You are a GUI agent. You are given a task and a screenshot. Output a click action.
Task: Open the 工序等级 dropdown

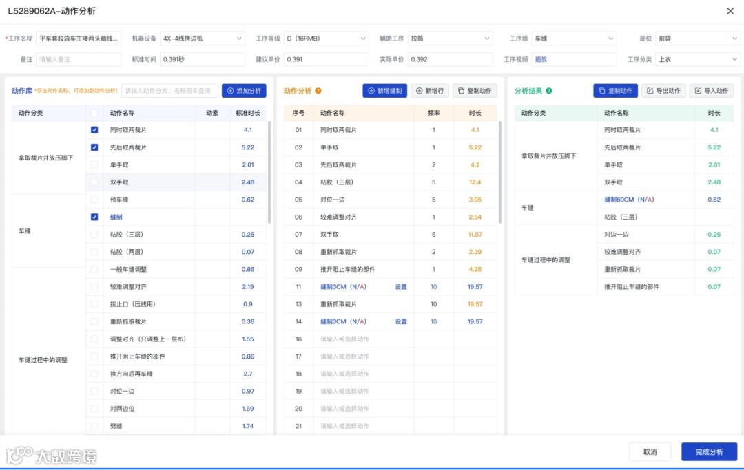click(326, 39)
